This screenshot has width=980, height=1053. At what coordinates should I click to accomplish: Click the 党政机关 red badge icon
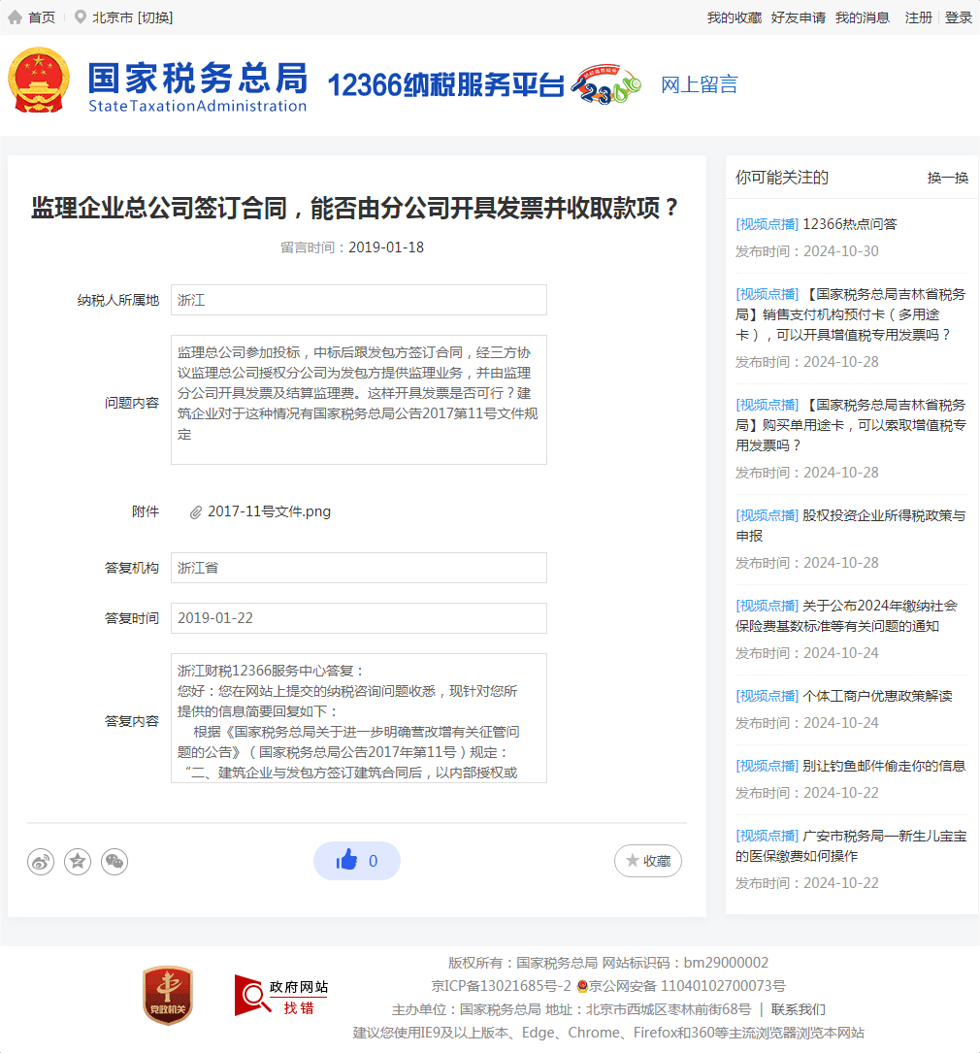pyautogui.click(x=167, y=995)
